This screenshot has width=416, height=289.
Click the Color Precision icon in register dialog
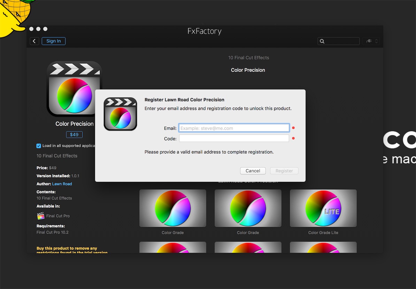[120, 114]
